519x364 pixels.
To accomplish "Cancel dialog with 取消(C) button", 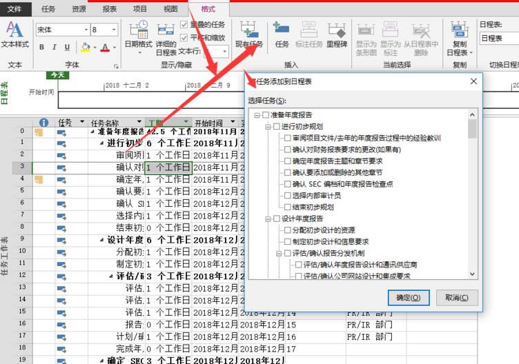I will point(457,298).
